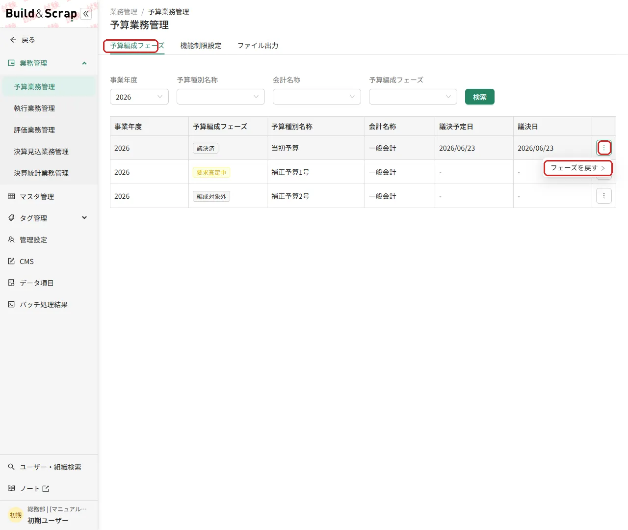Viewport: 628px width, 530px height.
Task: Open マスタ管理 from the sidebar
Action: tap(48, 196)
